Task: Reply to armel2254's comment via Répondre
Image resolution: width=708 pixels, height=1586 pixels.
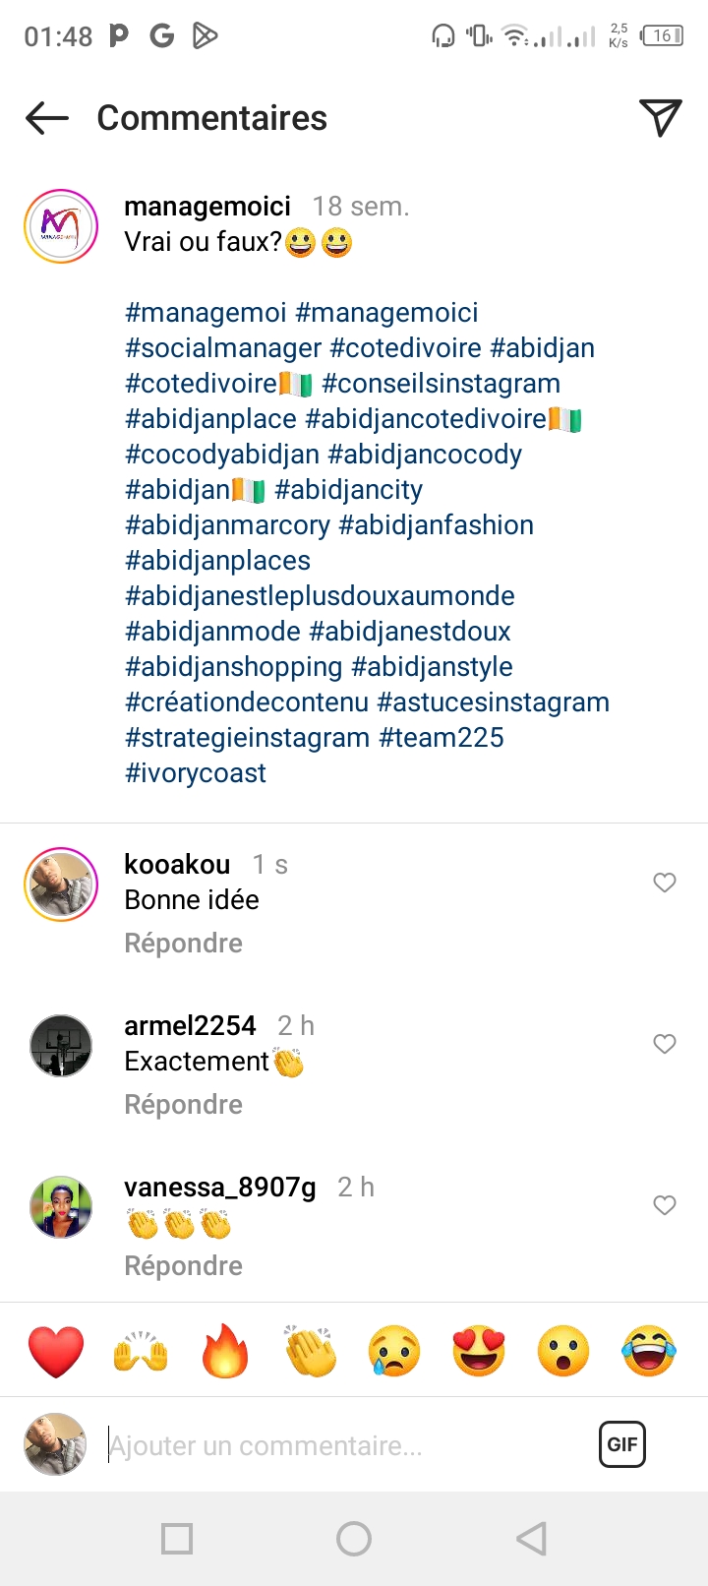Action: point(184,1105)
